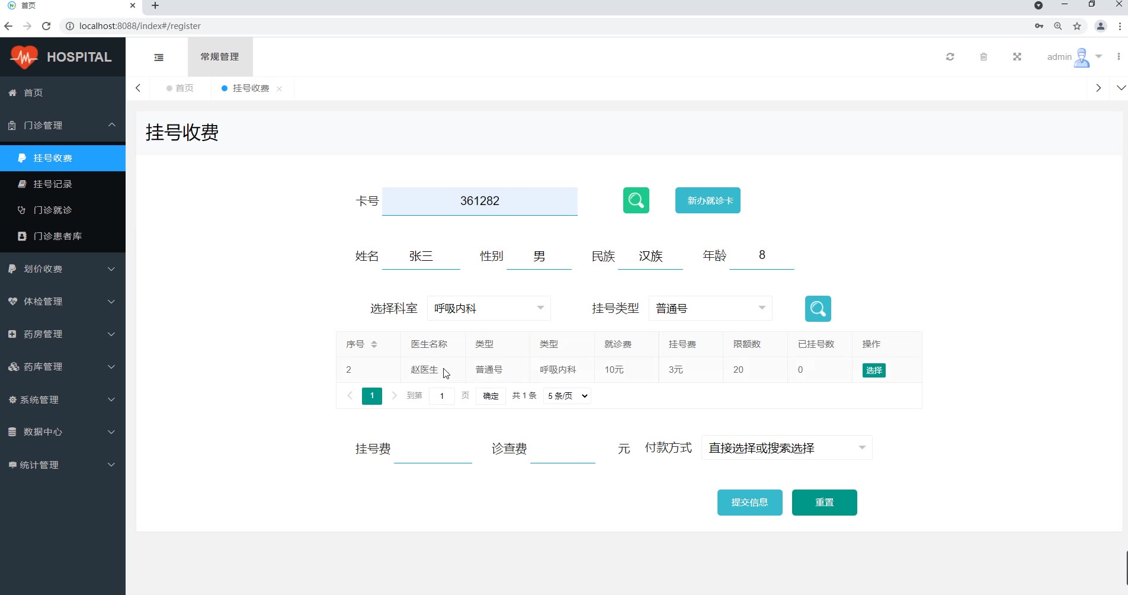The image size is (1128, 595).
Task: Open the 付款方式 dropdown
Action: [786, 448]
